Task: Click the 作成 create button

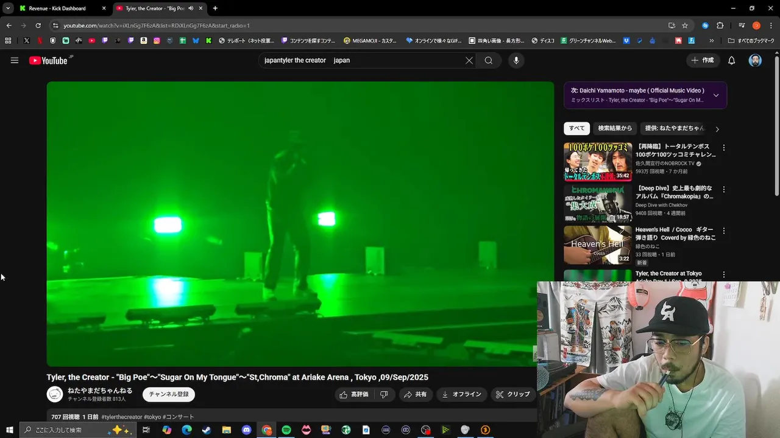Action: [703, 60]
